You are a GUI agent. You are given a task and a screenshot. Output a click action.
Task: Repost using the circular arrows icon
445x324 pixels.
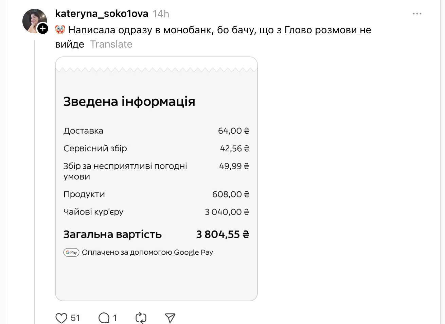[141, 318]
